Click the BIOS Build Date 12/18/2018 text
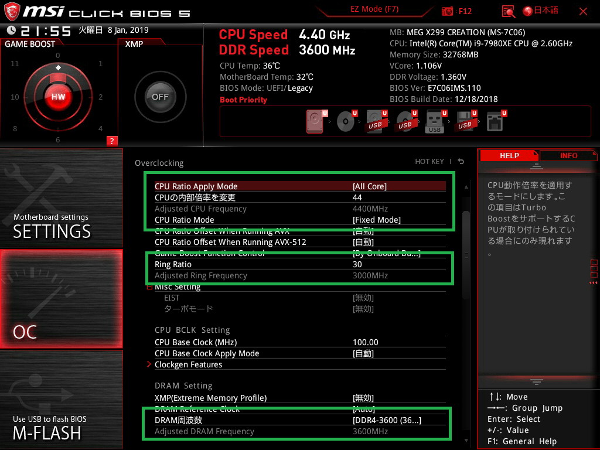 (x=444, y=99)
